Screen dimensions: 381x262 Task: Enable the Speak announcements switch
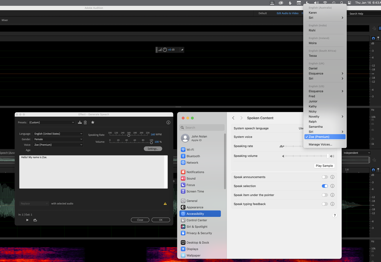[325, 177]
